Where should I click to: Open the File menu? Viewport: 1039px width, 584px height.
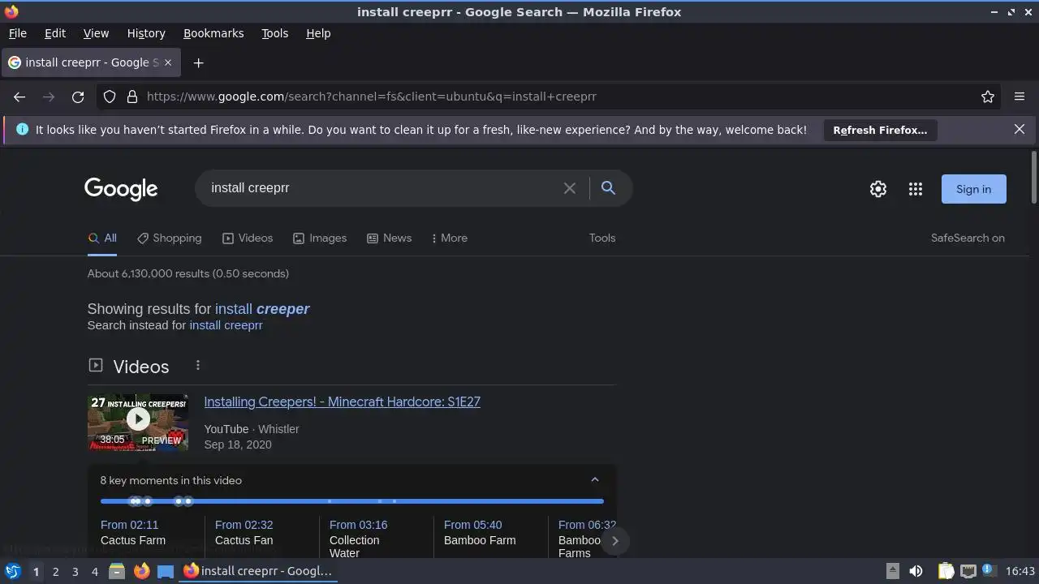[17, 33]
